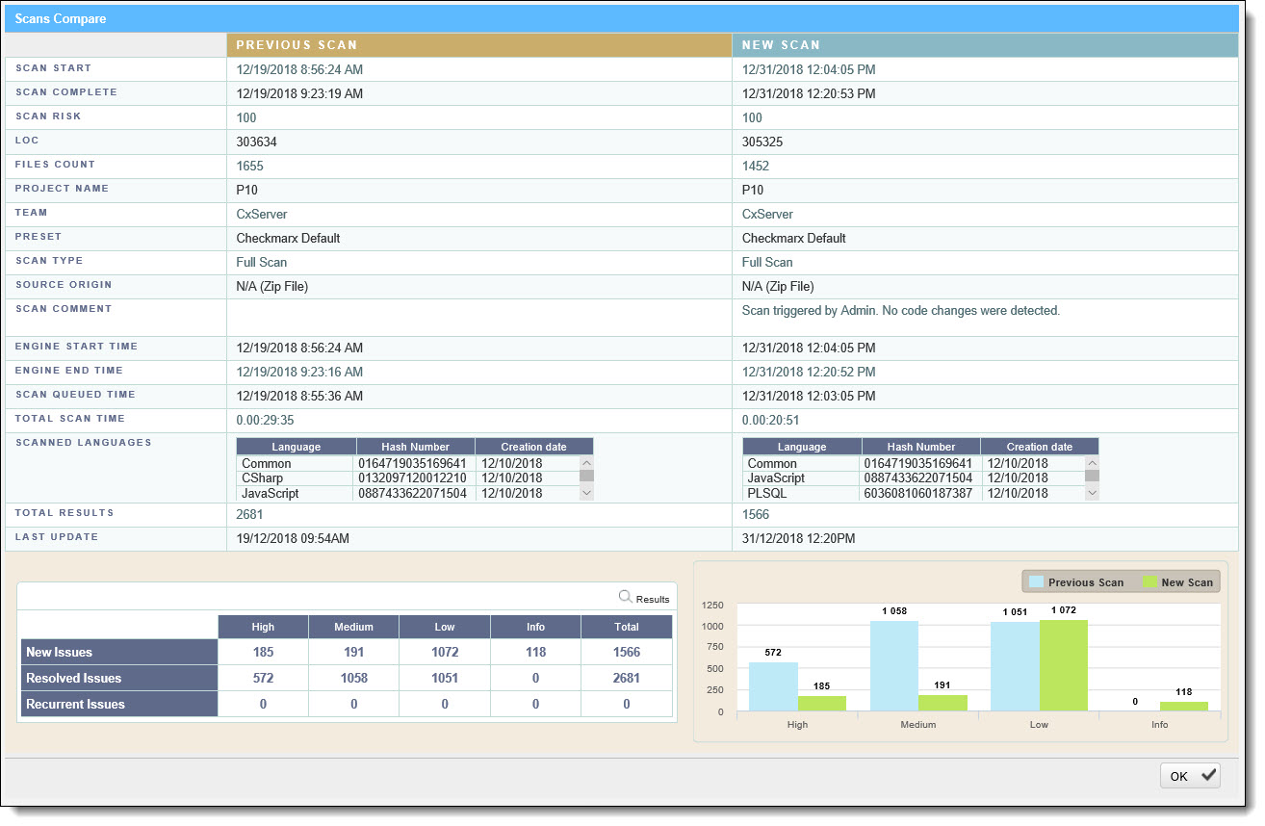Click the SCAN QUEUED TIME row label
1265x826 pixels.
[x=76, y=395]
